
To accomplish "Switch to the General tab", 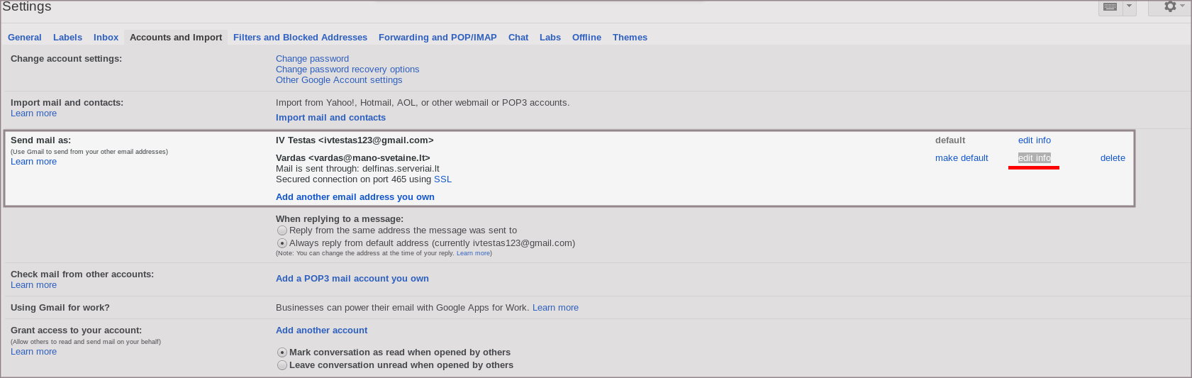I will click(25, 38).
